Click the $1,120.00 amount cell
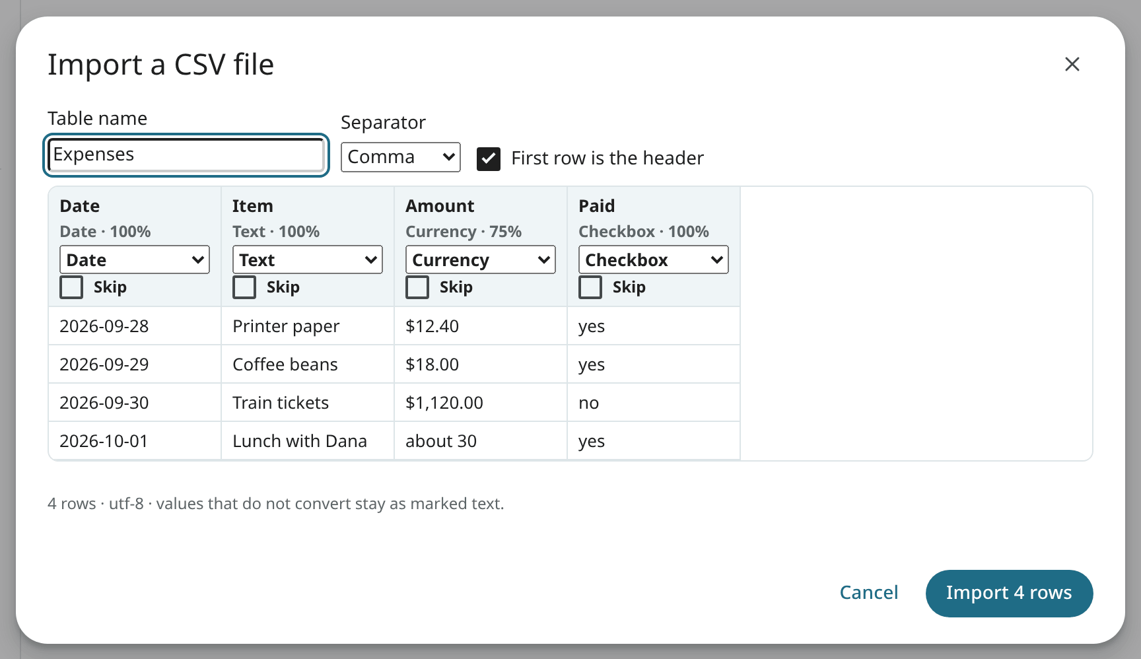This screenshot has height=659, width=1141. (481, 403)
